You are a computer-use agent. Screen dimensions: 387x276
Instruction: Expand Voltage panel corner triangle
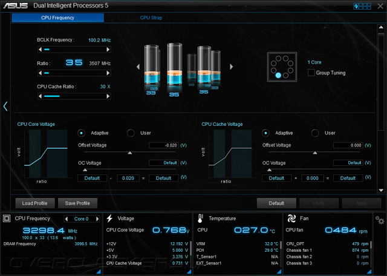(x=189, y=272)
